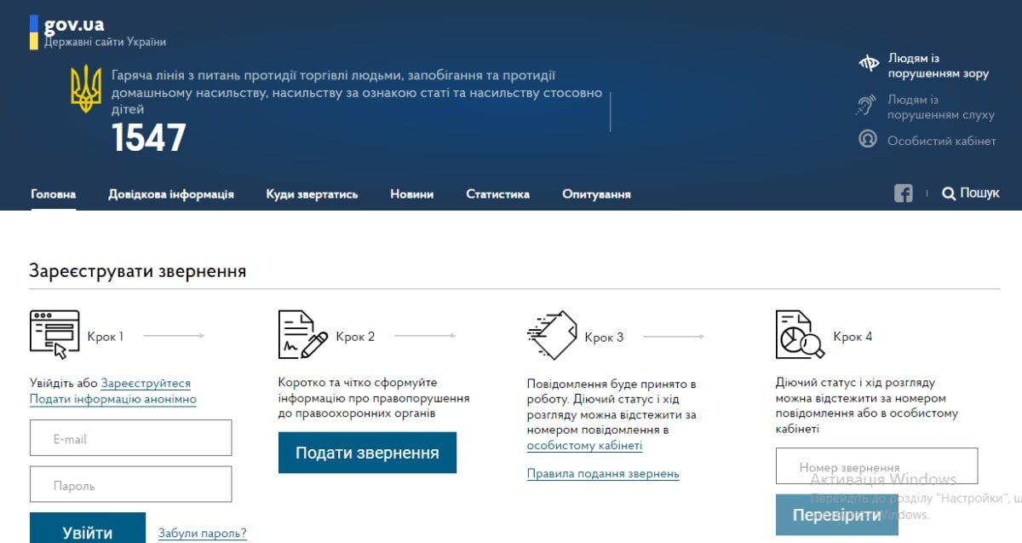
Task: Click the Перевірити button
Action: click(x=837, y=515)
